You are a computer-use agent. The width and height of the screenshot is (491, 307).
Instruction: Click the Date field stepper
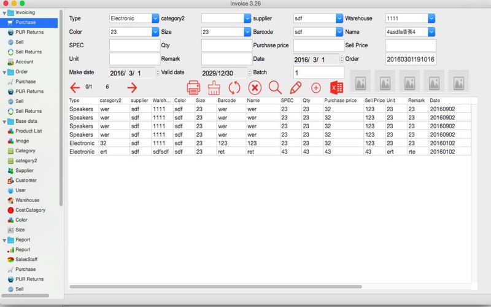point(342,59)
